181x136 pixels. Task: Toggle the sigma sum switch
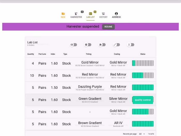131,45
